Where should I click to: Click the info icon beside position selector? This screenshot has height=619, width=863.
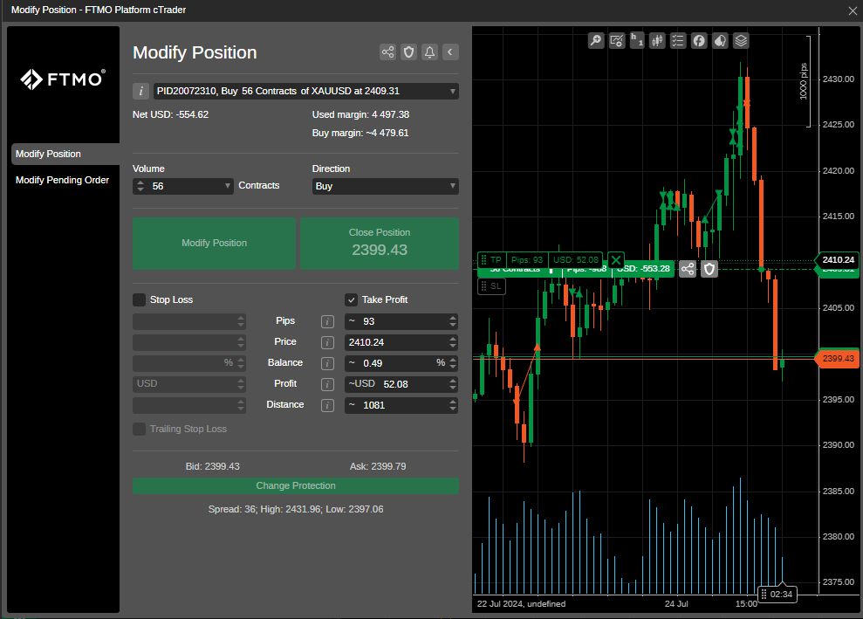pyautogui.click(x=140, y=92)
